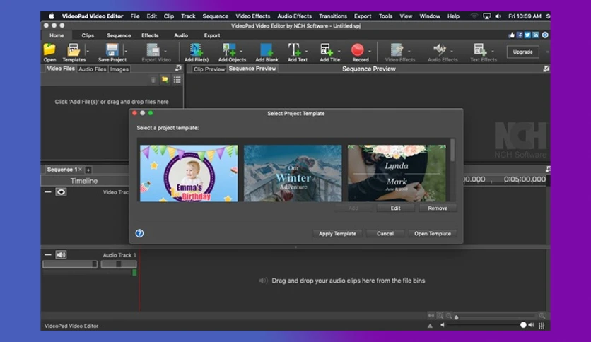
Task: Expand the Add Title dropdown arrow
Action: 339,51
